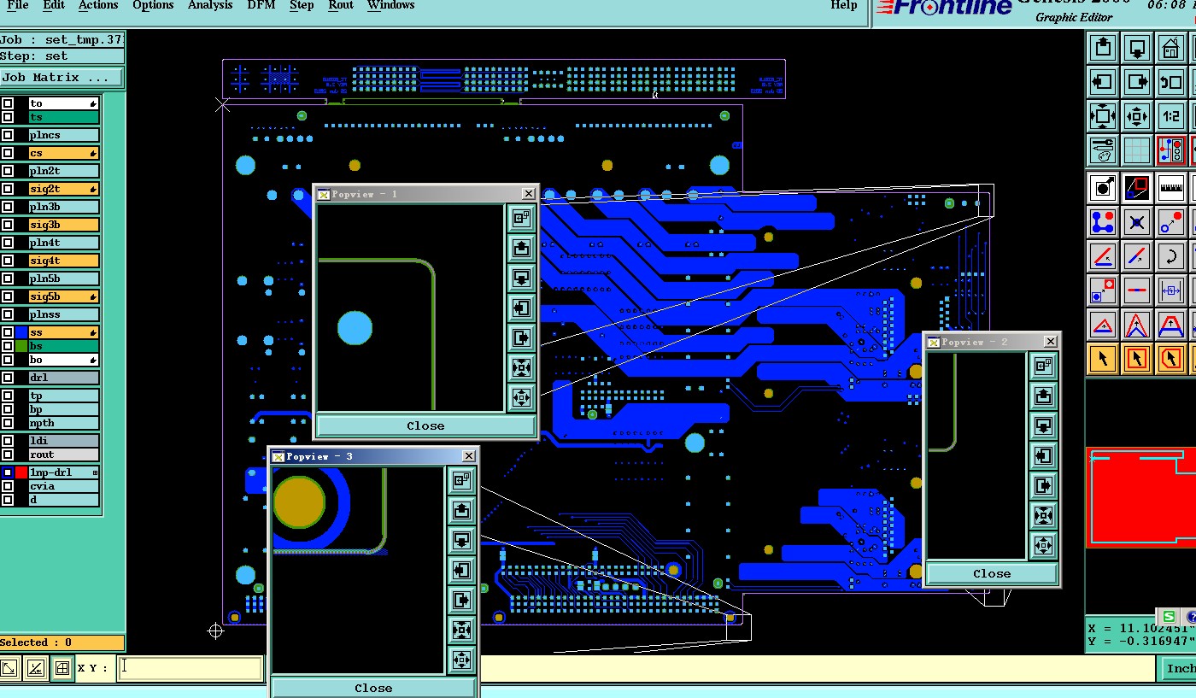Toggle checkbox for the 'npth' layer
Viewport: 1196px width, 698px height.
(x=8, y=423)
